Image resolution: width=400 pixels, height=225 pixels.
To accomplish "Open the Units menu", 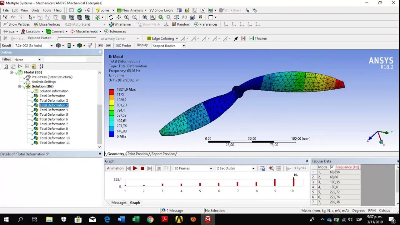I will pos(35,10).
